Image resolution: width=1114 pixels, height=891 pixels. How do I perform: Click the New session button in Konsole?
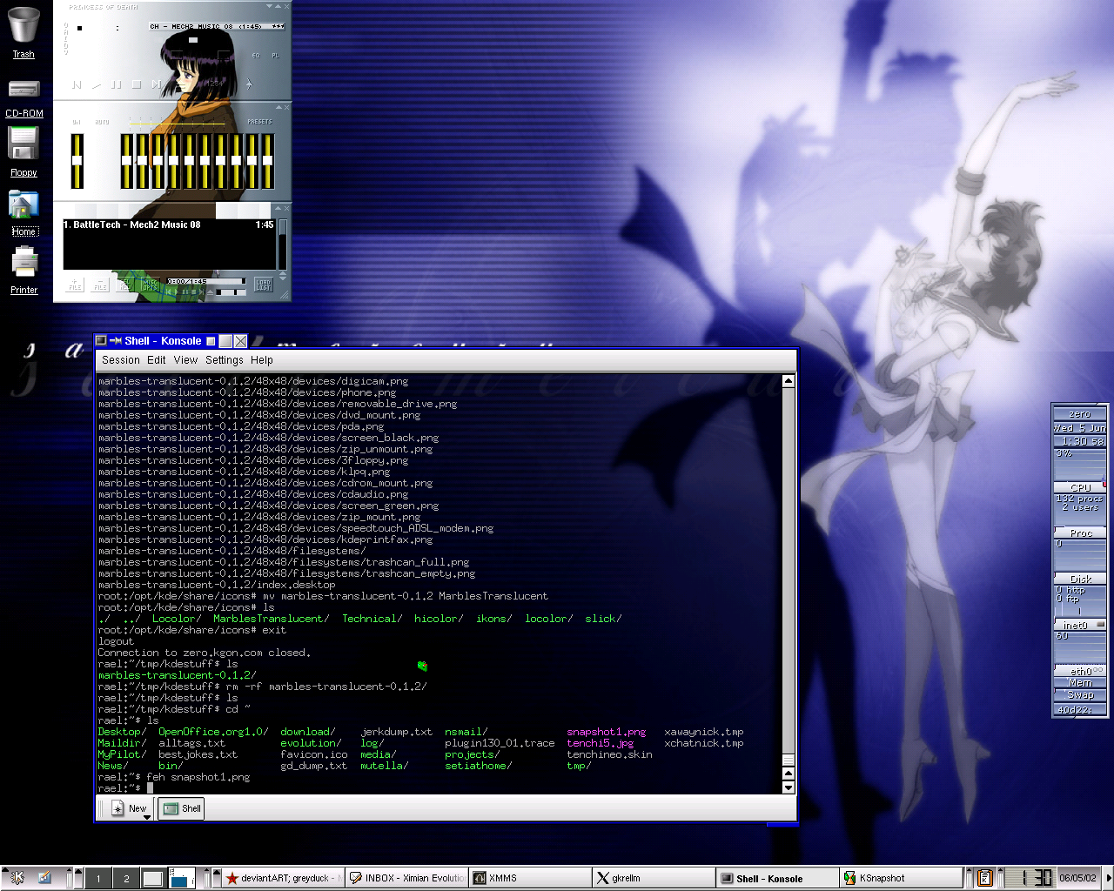click(130, 808)
